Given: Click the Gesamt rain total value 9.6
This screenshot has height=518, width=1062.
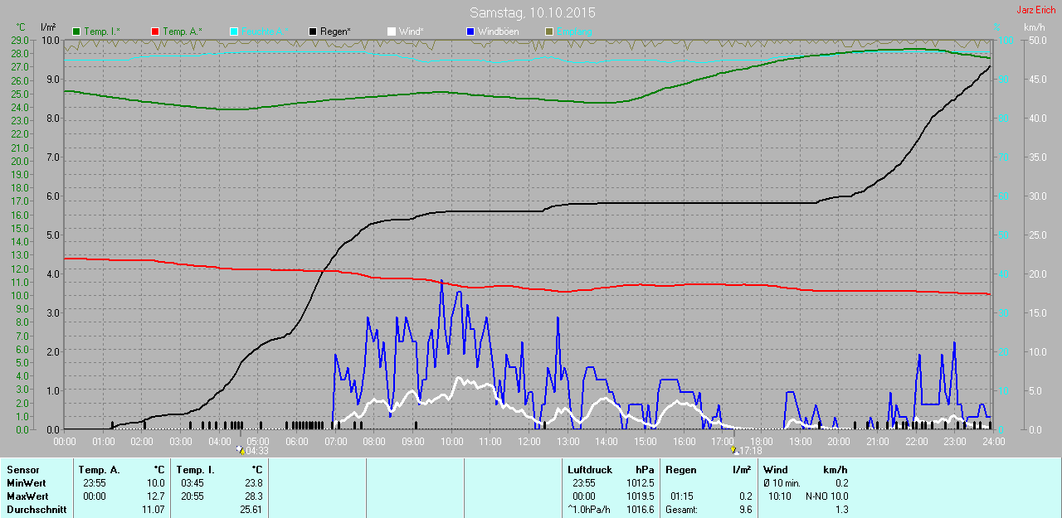Looking at the screenshot, I should (x=745, y=510).
